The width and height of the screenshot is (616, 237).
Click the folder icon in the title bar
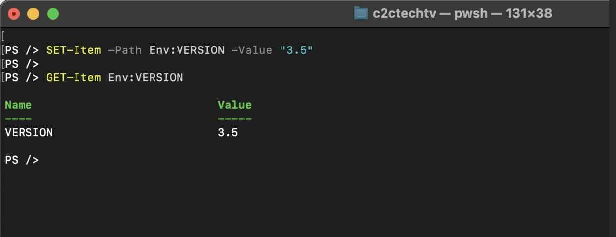pos(360,13)
